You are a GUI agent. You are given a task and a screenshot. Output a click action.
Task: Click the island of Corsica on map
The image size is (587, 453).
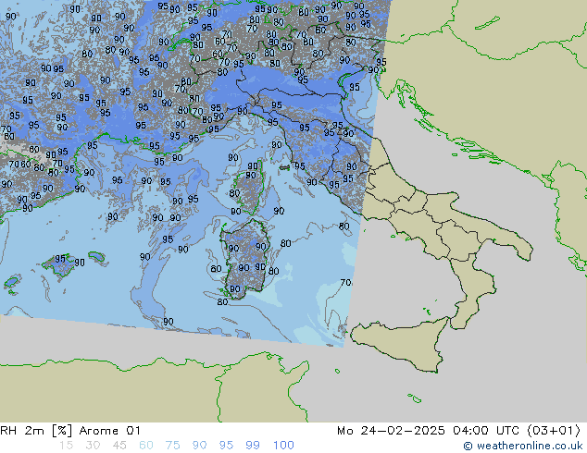pos(250,189)
